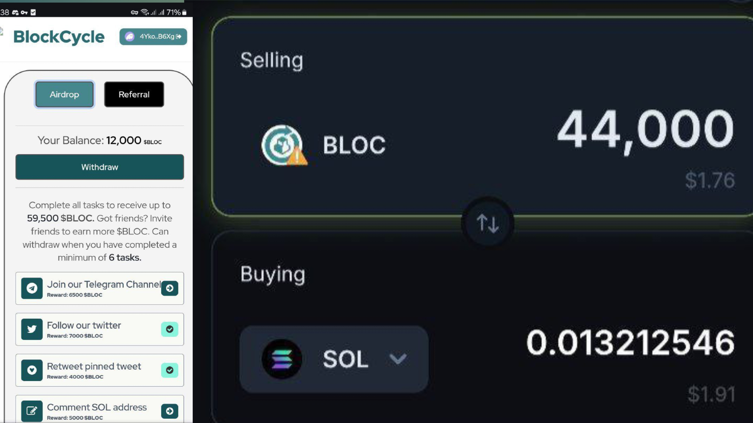Click the Solana logo icon

(x=282, y=359)
